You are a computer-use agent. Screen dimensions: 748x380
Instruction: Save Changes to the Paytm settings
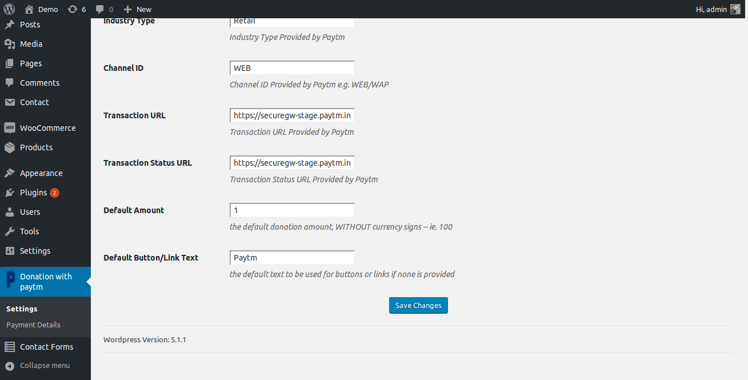[418, 305]
